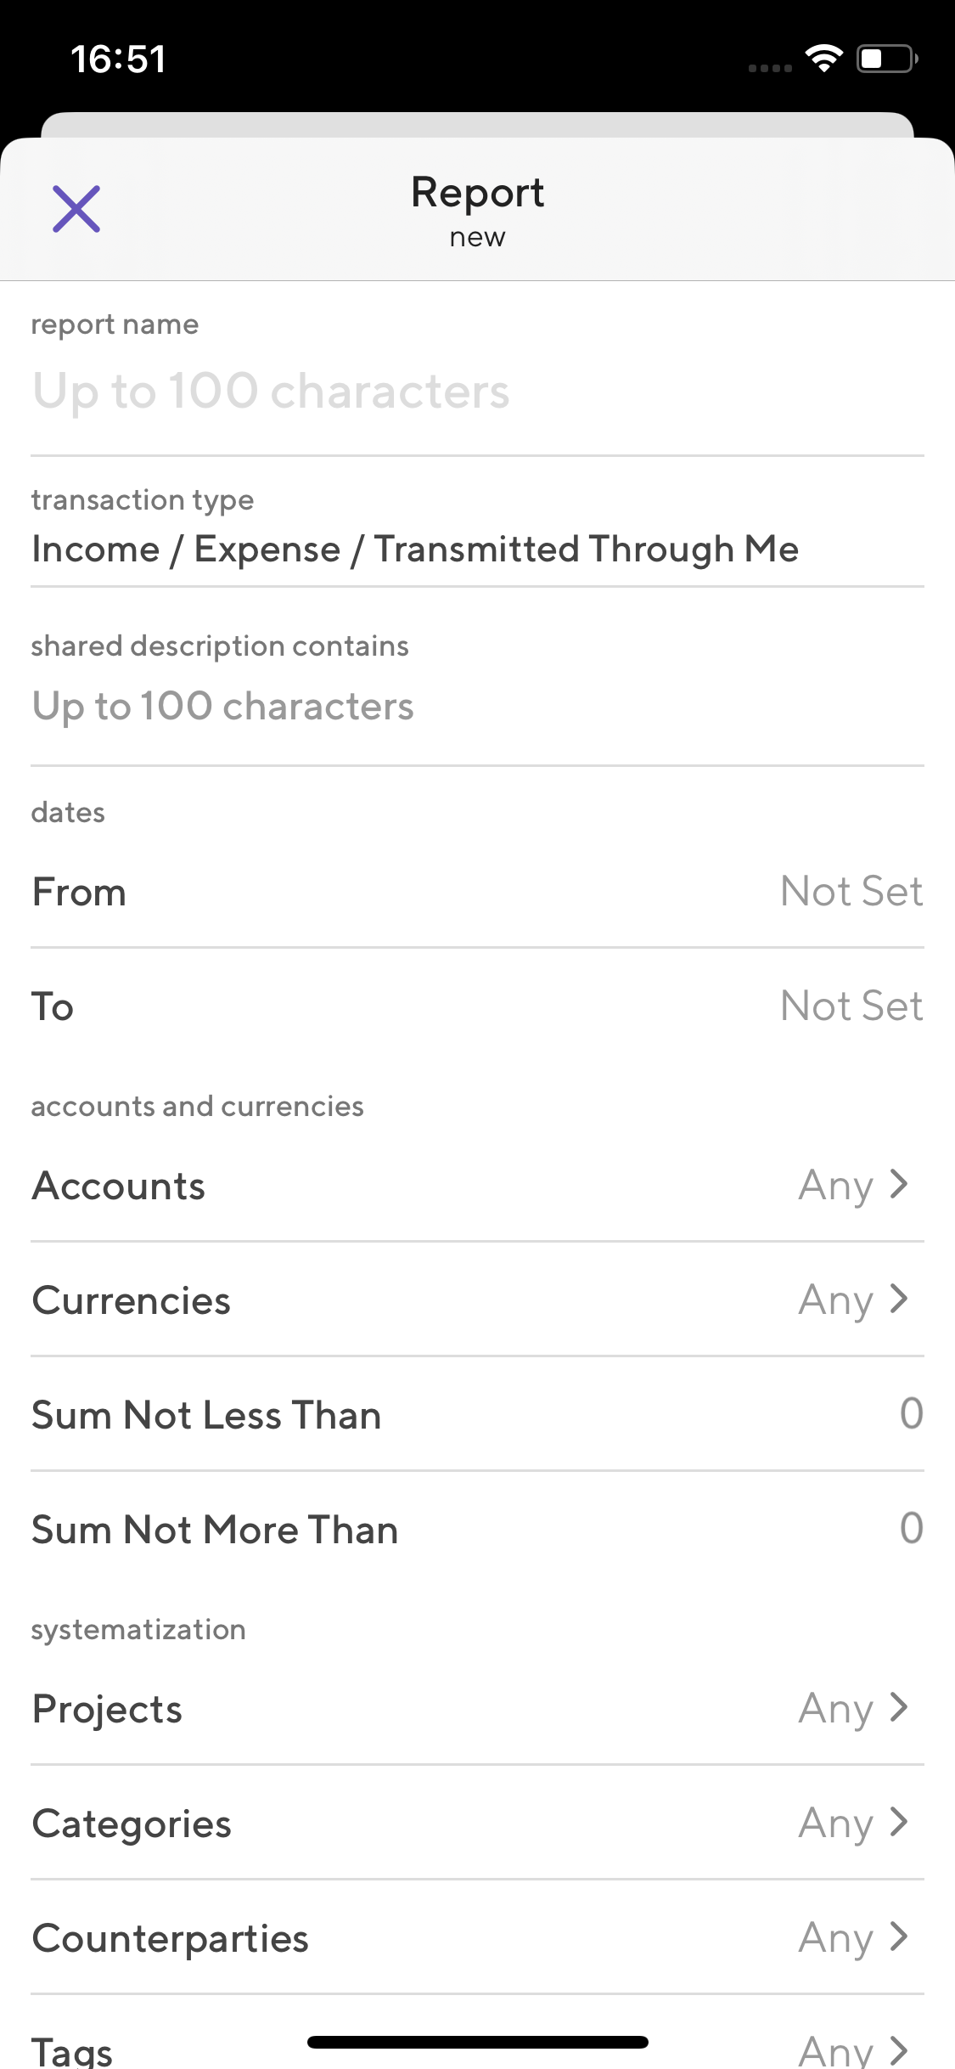Select the Currencies row label
Viewport: 955px width, 2069px height.
tap(132, 1300)
